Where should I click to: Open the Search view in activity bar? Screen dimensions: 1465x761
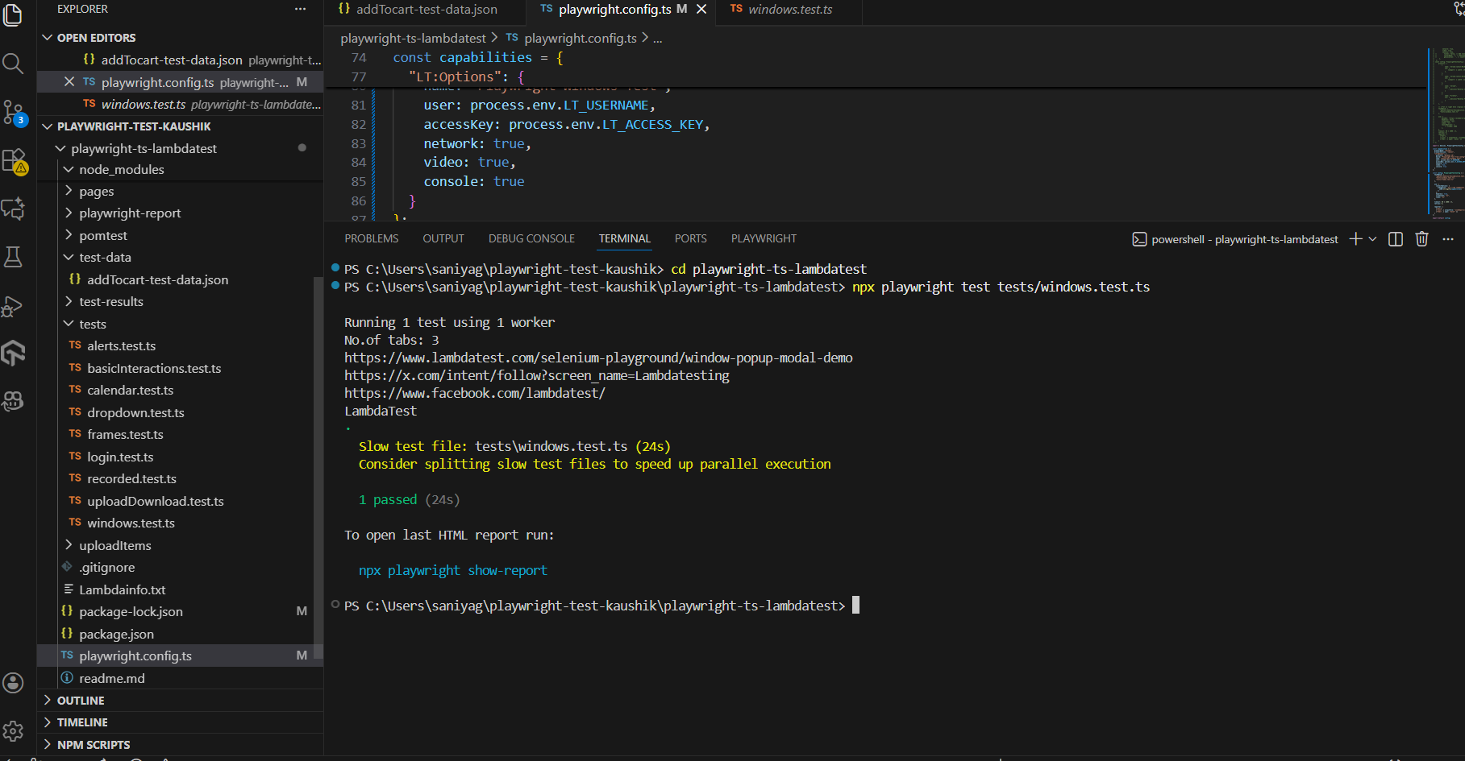click(13, 63)
